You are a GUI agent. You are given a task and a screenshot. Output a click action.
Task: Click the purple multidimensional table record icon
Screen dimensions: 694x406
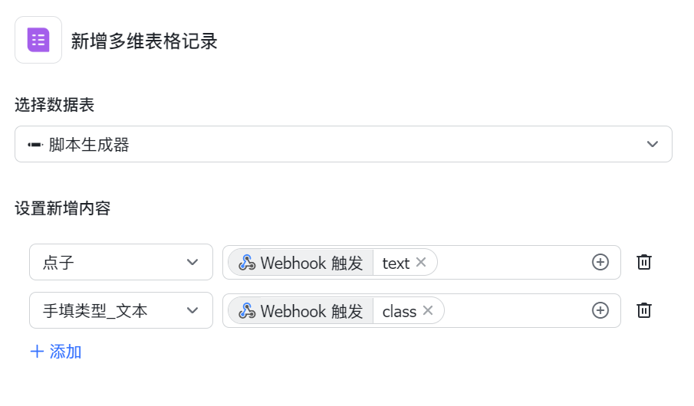click(38, 40)
